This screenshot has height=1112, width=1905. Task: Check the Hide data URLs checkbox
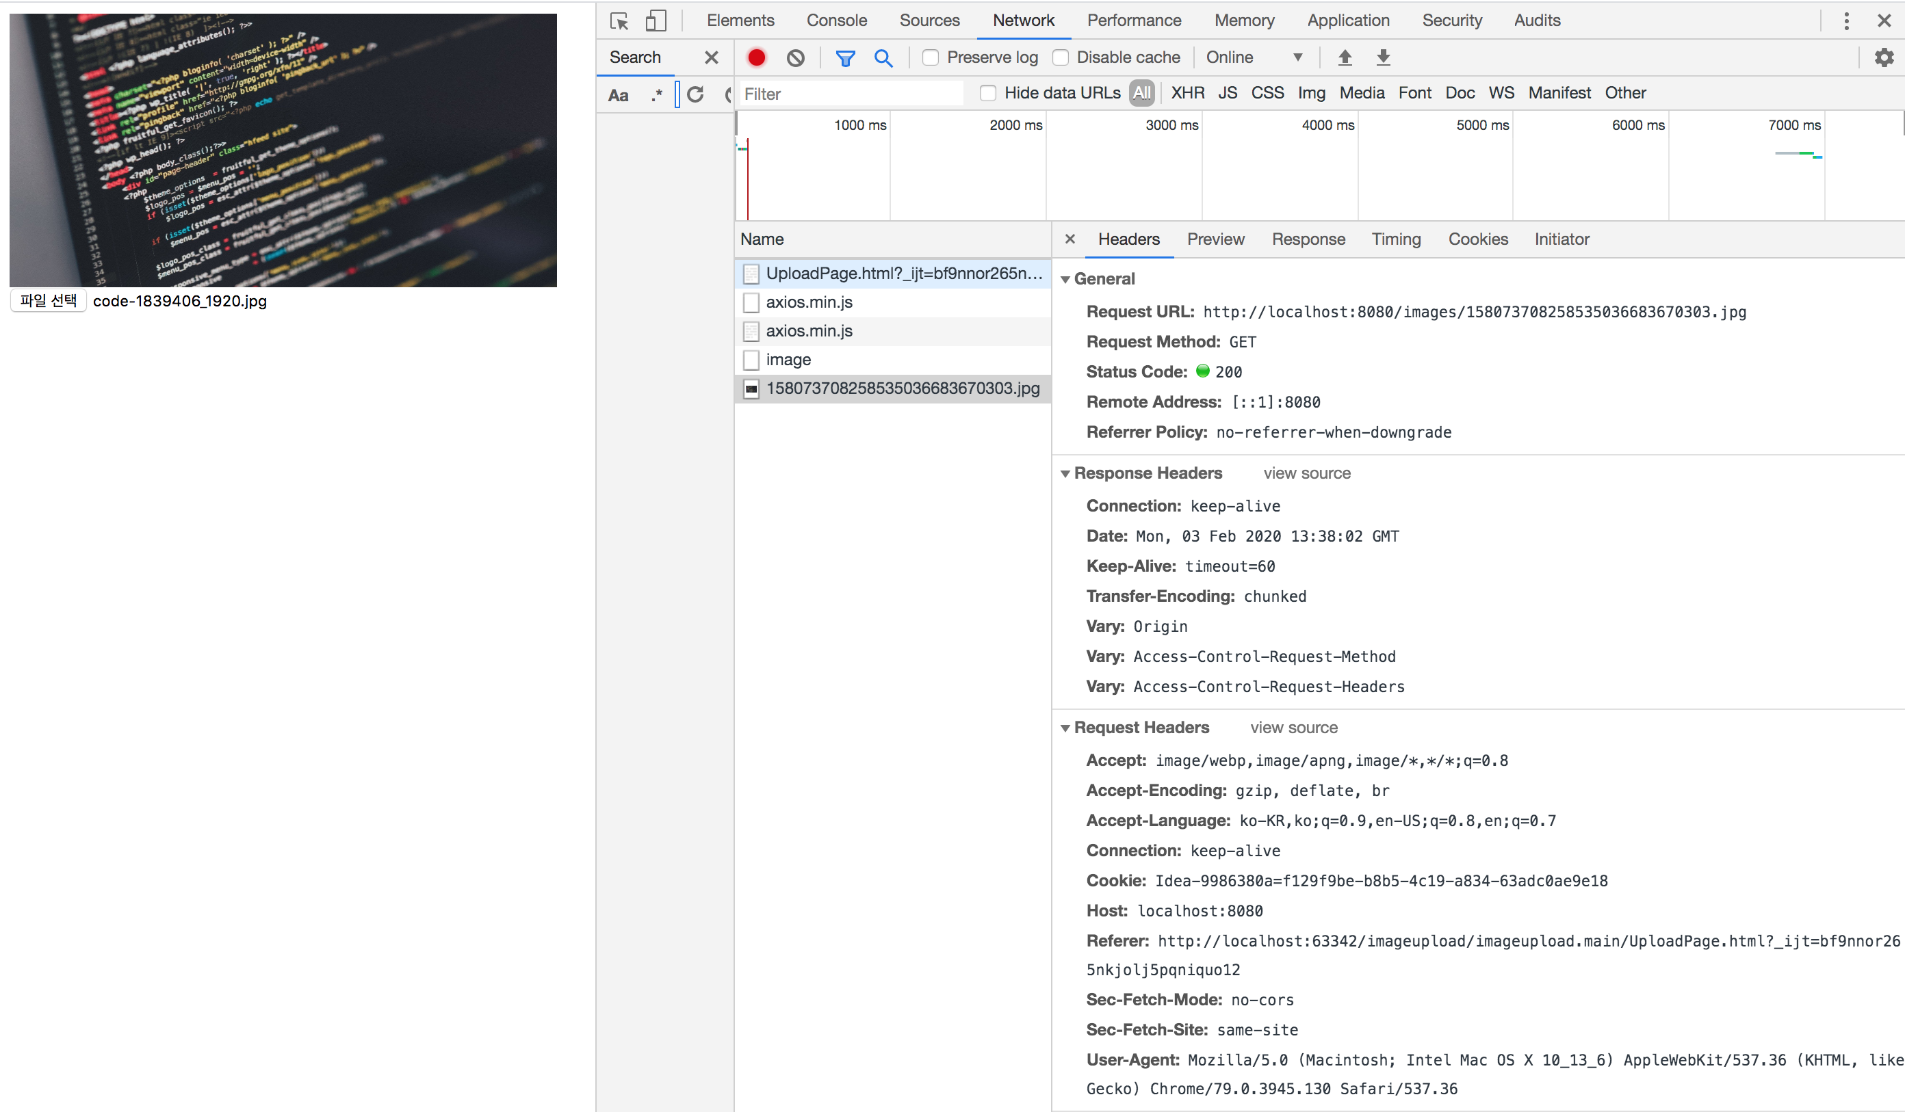(987, 93)
